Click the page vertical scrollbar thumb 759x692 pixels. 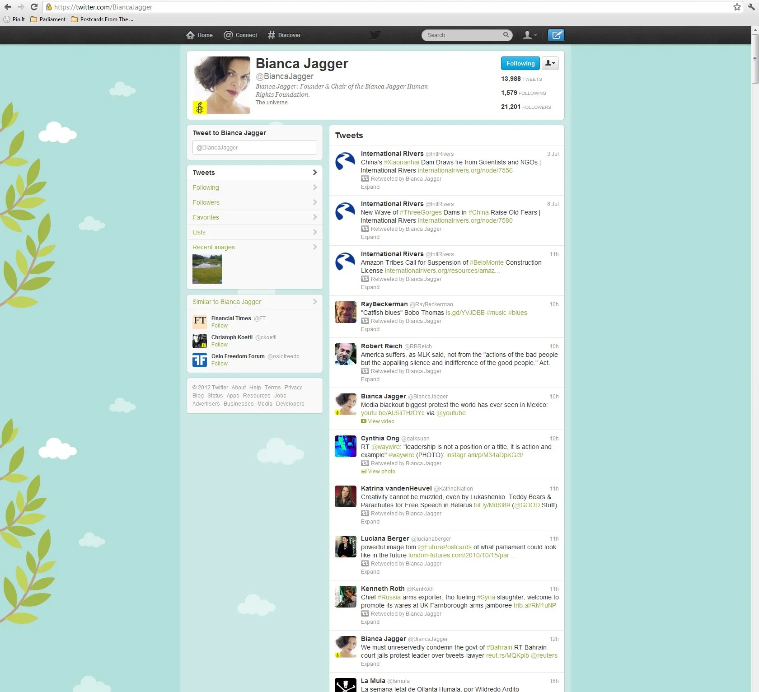tap(755, 59)
